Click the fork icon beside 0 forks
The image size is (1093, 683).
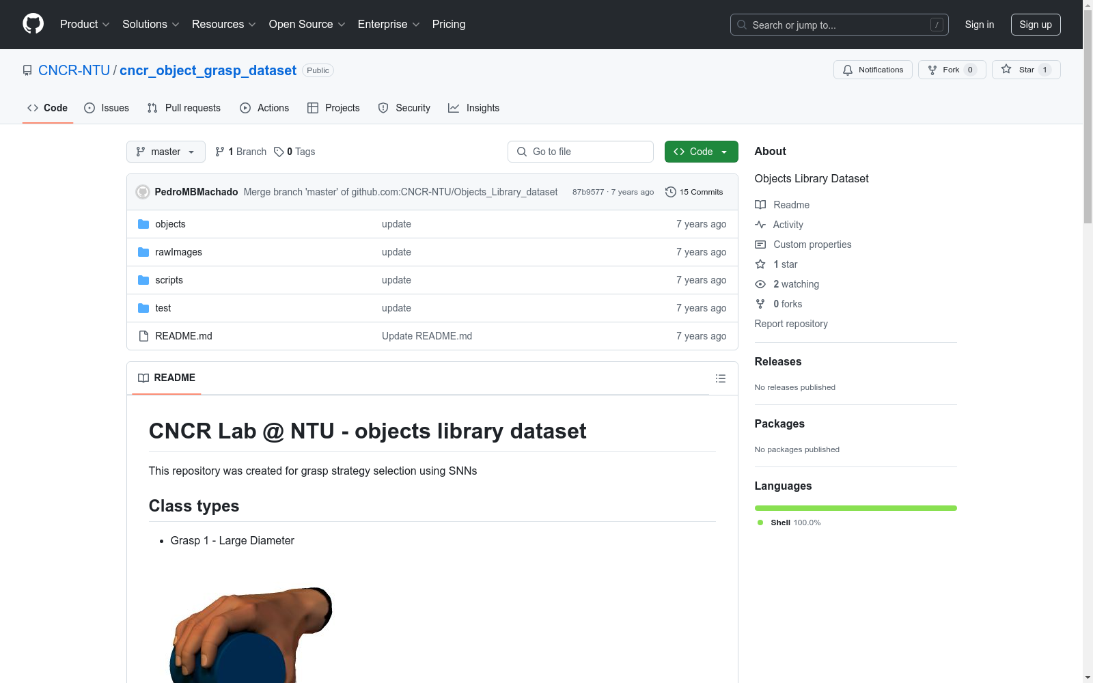[x=760, y=304]
